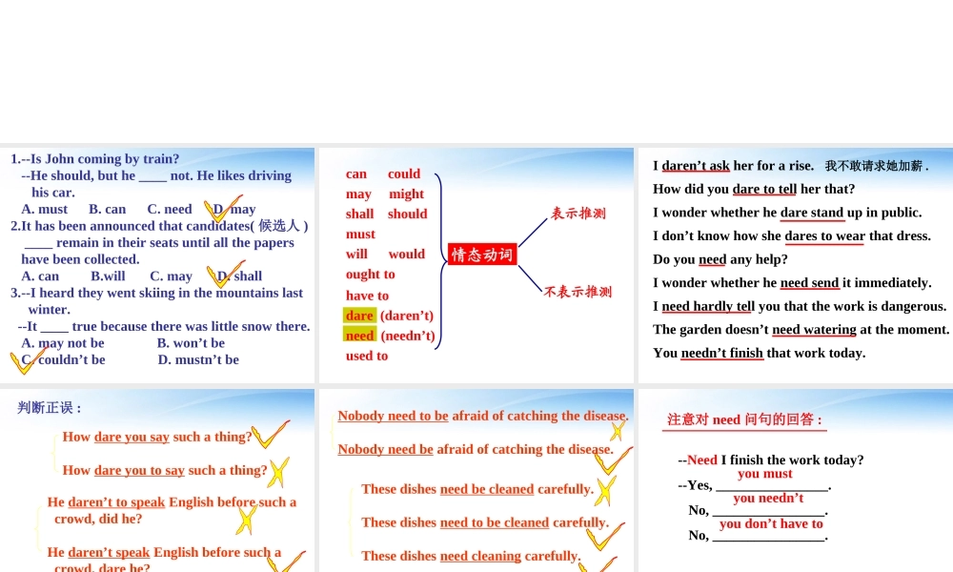The width and height of the screenshot is (953, 572).
Task: Click '(daren't)' beside dare
Action: point(407,316)
